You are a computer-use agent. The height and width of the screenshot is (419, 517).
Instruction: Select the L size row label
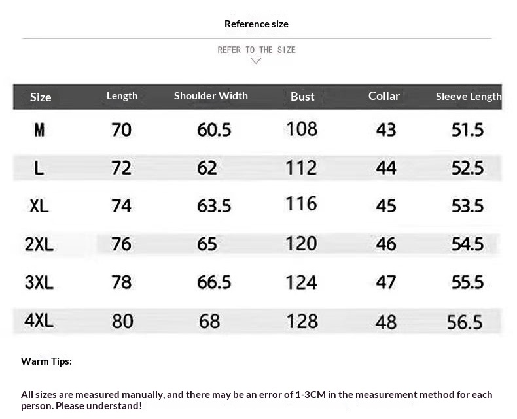click(x=39, y=169)
